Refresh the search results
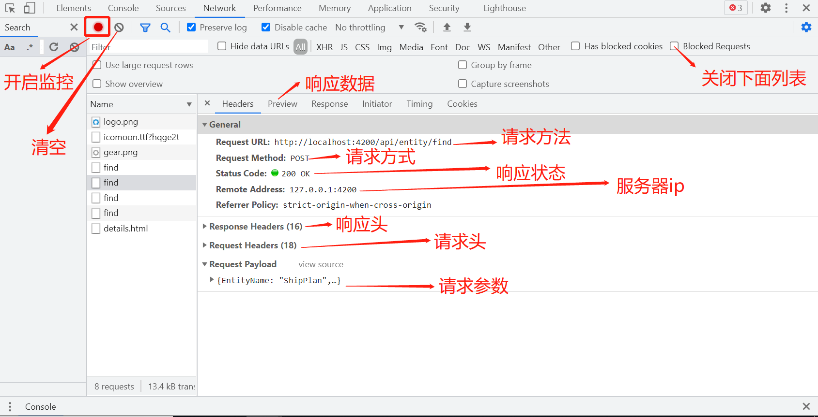Screen dimensions: 818x417 [54, 47]
